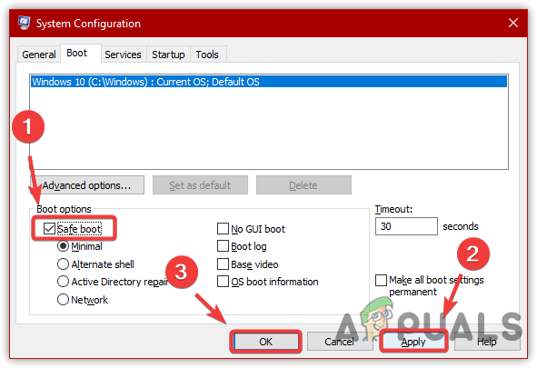Image resolution: width=537 pixels, height=368 pixels.
Task: Select Active Directory repair option
Action: coord(63,282)
